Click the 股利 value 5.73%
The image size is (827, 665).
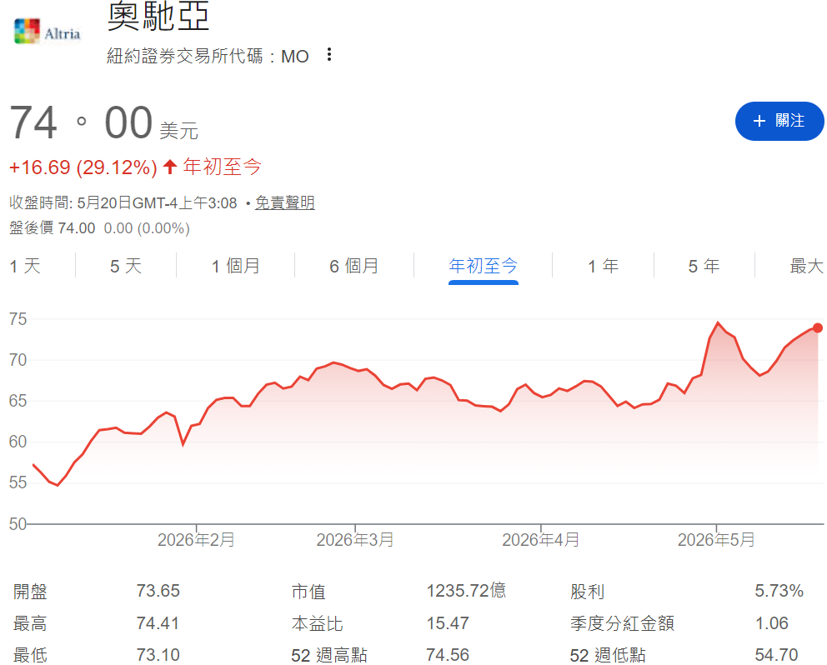[779, 591]
